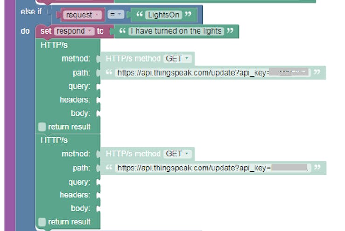The height and width of the screenshot is (231, 345).
Task: Change first HTTP/s method GET dropdown
Action: pyautogui.click(x=177, y=59)
